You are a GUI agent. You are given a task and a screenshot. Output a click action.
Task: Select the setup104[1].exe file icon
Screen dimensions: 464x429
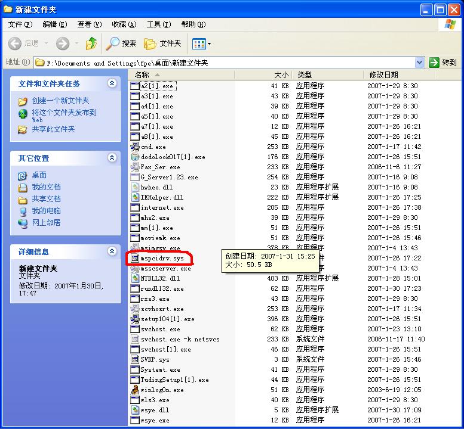pos(135,319)
